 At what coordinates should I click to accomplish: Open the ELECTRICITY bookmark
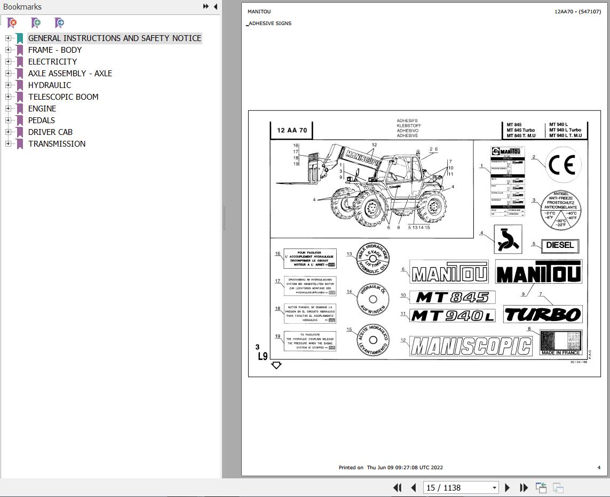52,61
